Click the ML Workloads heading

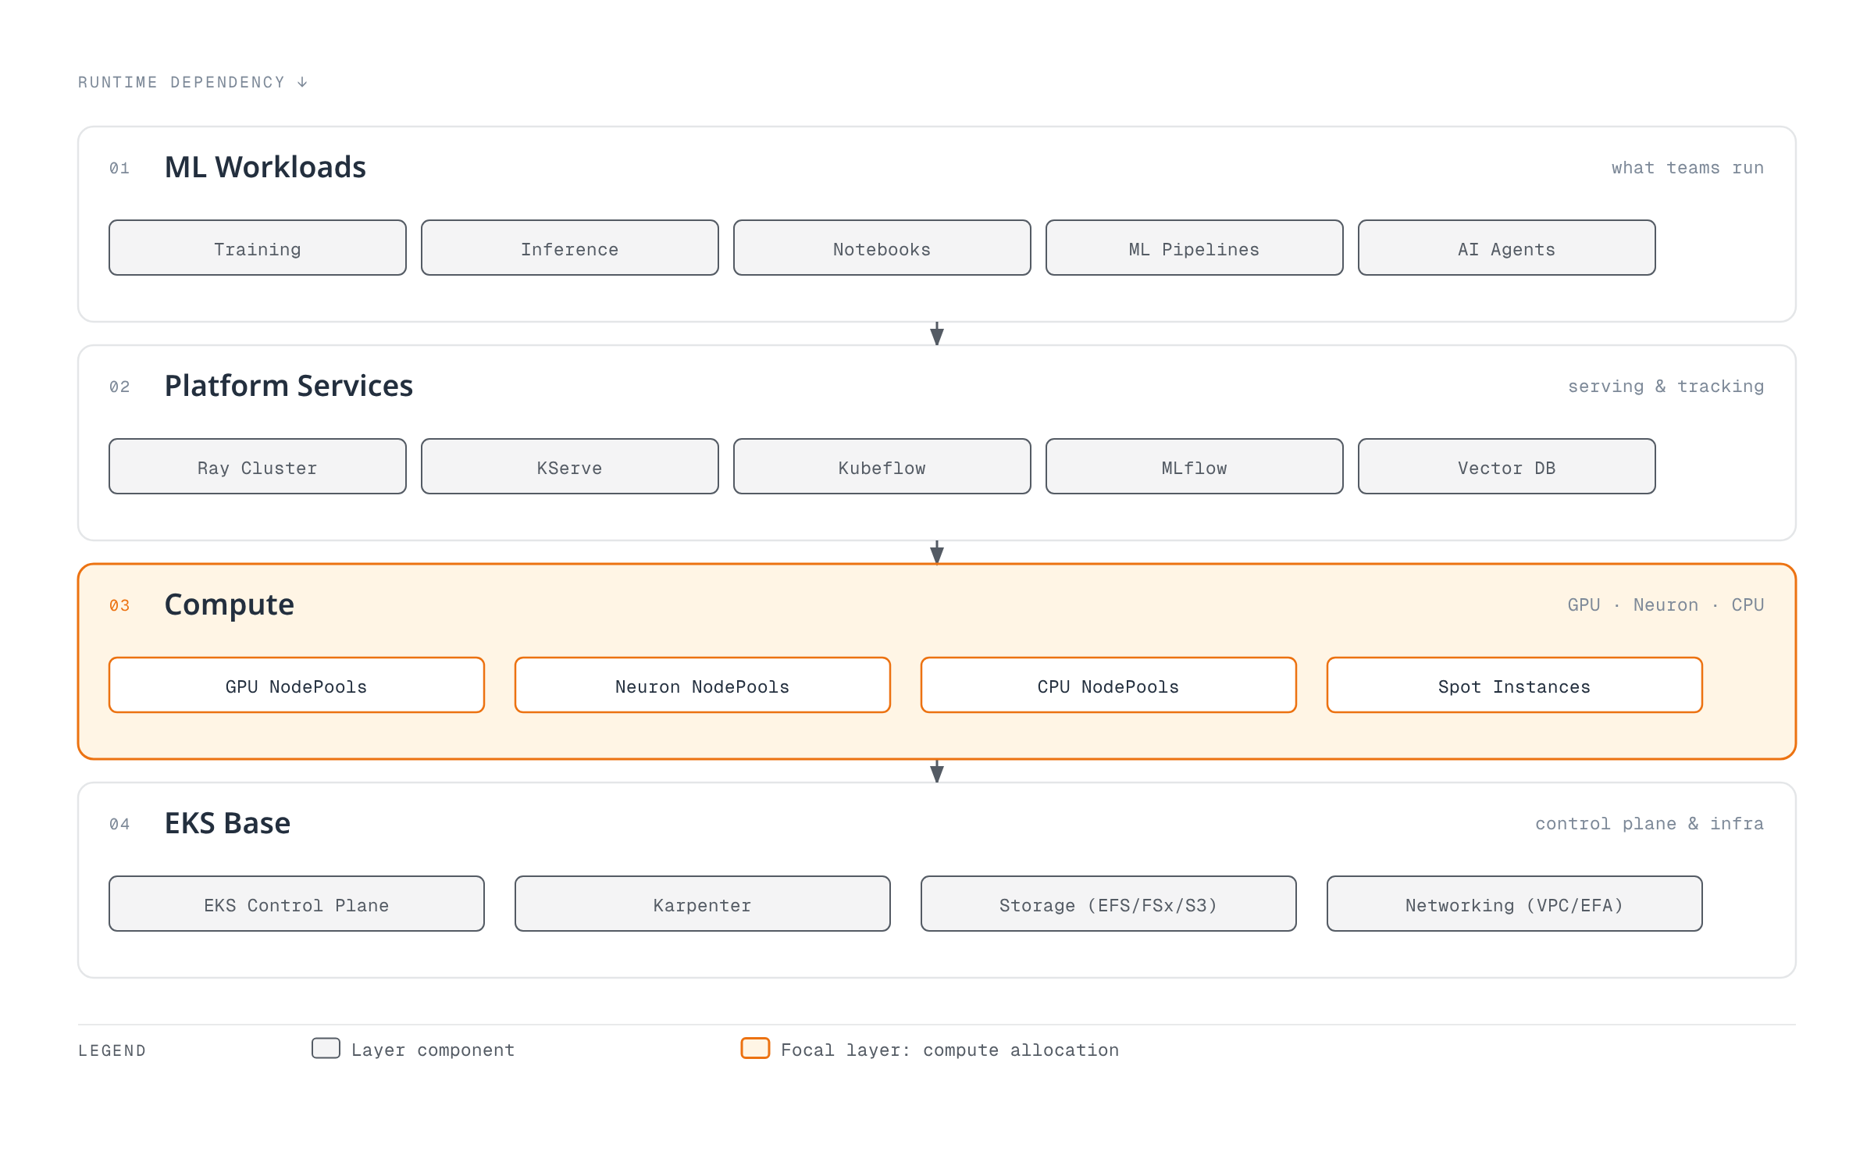265,167
